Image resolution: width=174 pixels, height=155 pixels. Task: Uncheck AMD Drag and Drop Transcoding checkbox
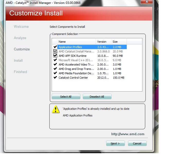(x=55, y=69)
